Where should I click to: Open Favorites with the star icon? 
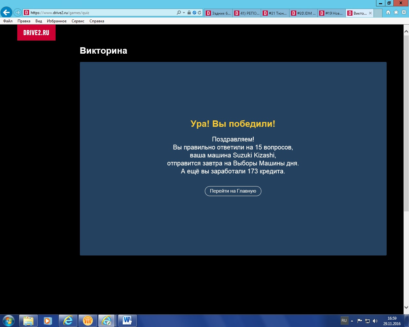point(396,12)
